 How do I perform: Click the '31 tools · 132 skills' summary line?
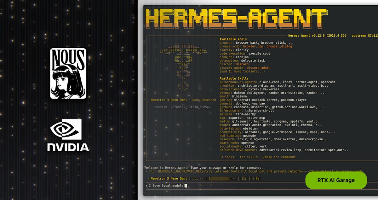pos(257,157)
